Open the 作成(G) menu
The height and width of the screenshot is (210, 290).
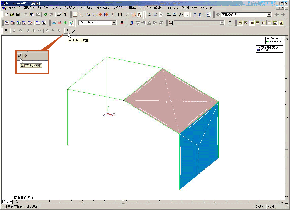(70, 8)
